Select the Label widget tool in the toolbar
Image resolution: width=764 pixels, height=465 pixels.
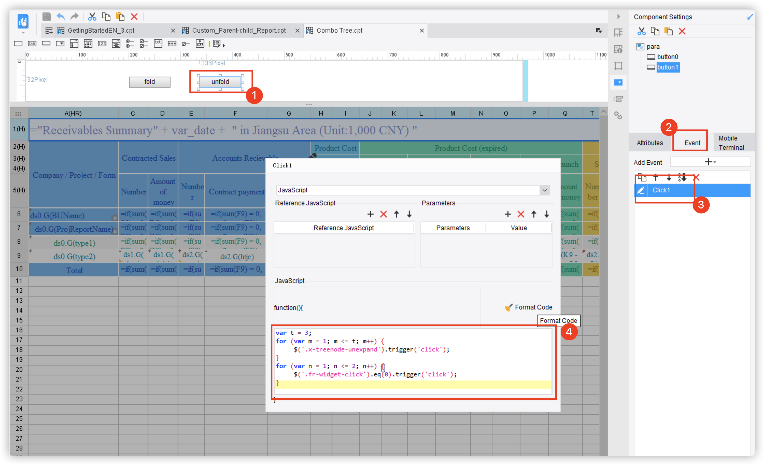[x=32, y=44]
